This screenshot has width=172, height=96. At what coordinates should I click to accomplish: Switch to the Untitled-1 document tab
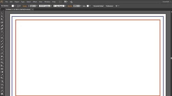pos(18,10)
